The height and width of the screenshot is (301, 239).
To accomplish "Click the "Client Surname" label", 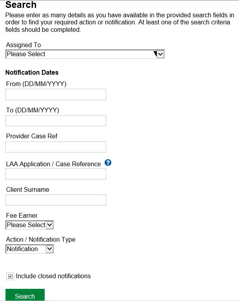I will (28, 190).
